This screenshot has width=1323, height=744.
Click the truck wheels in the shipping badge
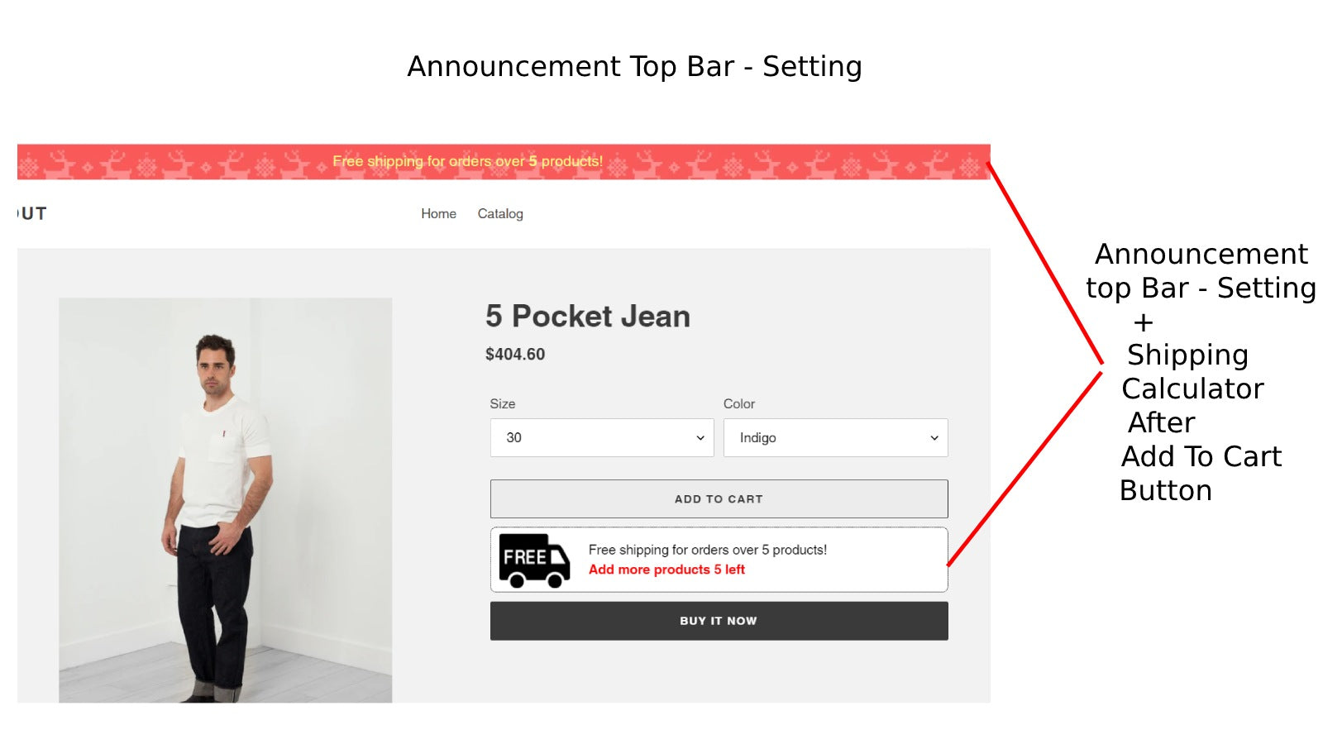click(x=536, y=580)
